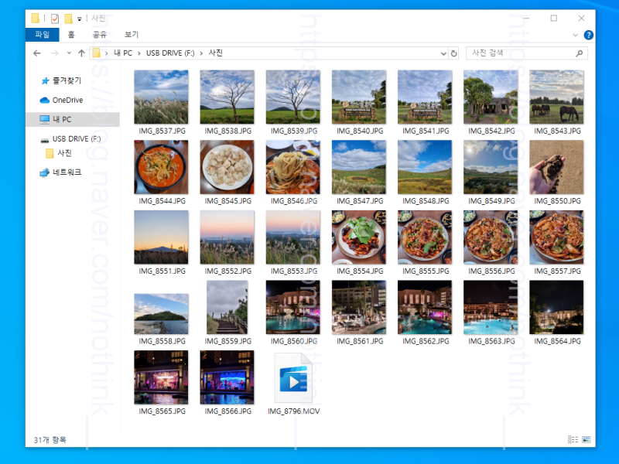The image size is (619, 464).
Task: Select the IMG_8537.JPG thumbnail
Action: point(161,97)
